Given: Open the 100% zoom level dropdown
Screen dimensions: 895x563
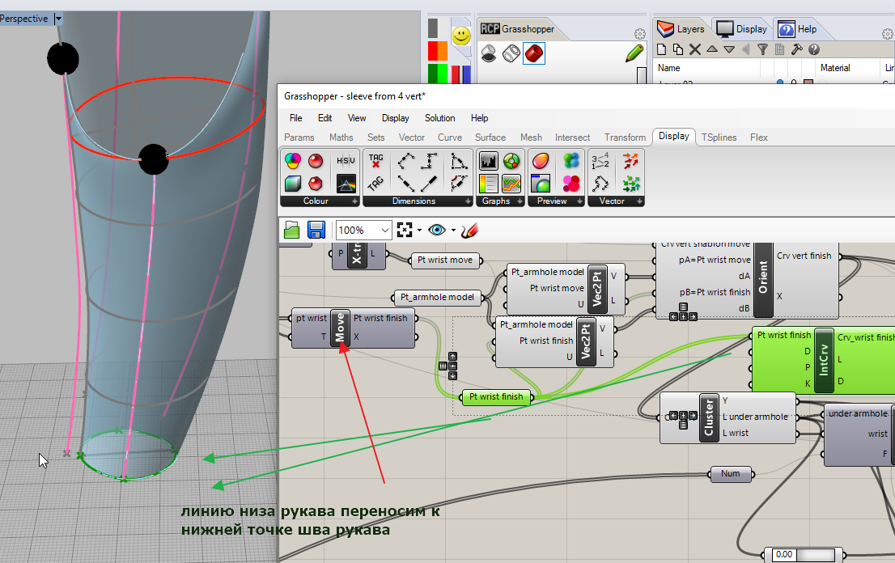Looking at the screenshot, I should click(384, 231).
